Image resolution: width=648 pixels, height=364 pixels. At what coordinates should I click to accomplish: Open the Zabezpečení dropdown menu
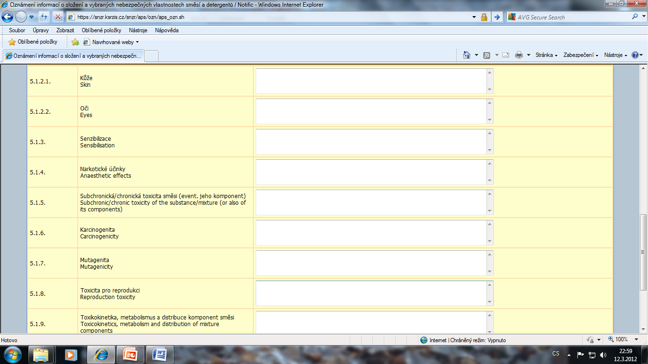coord(581,55)
